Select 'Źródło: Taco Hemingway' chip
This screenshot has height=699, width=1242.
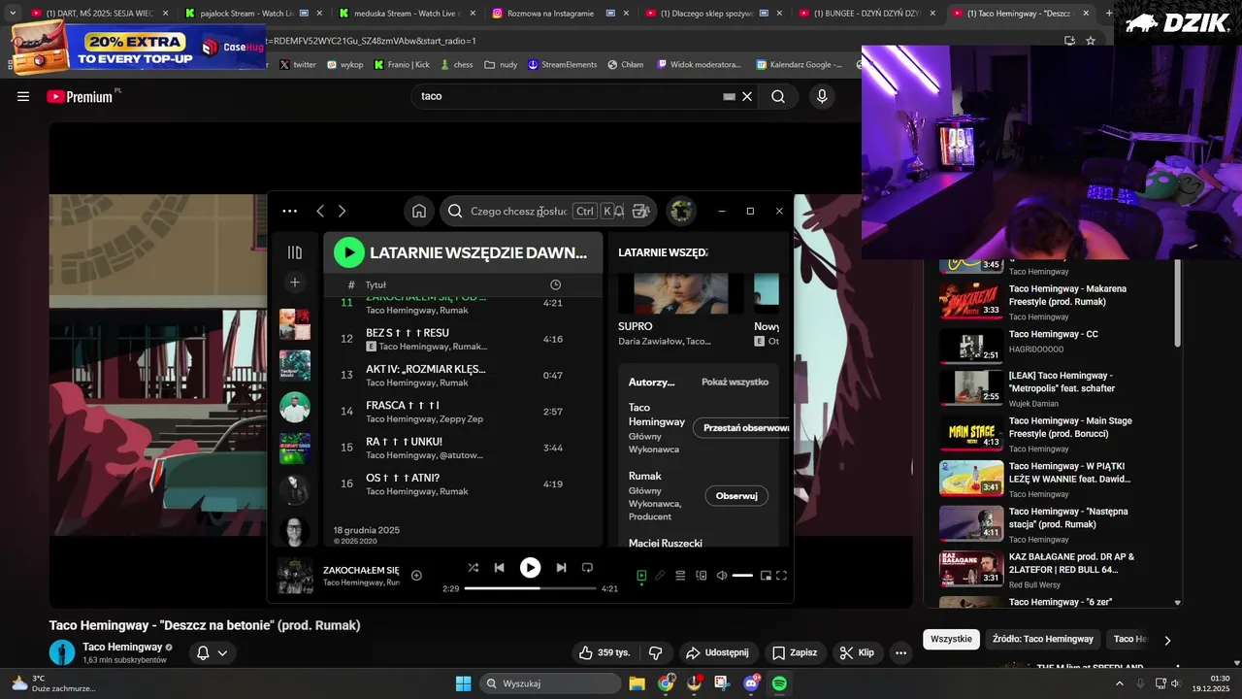[x=1043, y=639]
